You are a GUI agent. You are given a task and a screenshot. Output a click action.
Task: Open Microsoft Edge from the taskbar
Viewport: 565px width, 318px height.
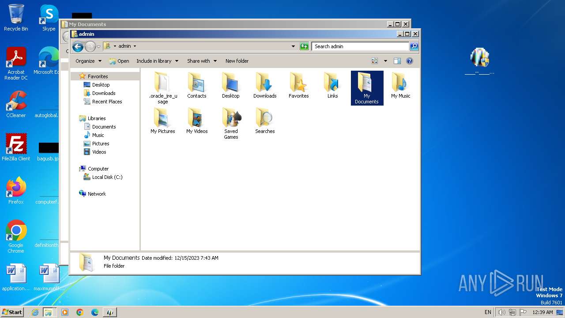[x=95, y=312]
